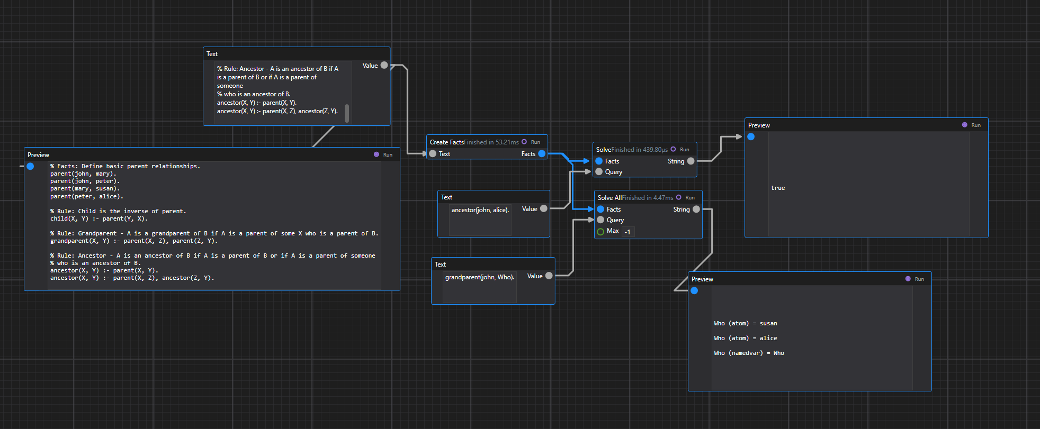This screenshot has height=429, width=1040.
Task: Click the Query input port on Solve All
Action: (600, 220)
